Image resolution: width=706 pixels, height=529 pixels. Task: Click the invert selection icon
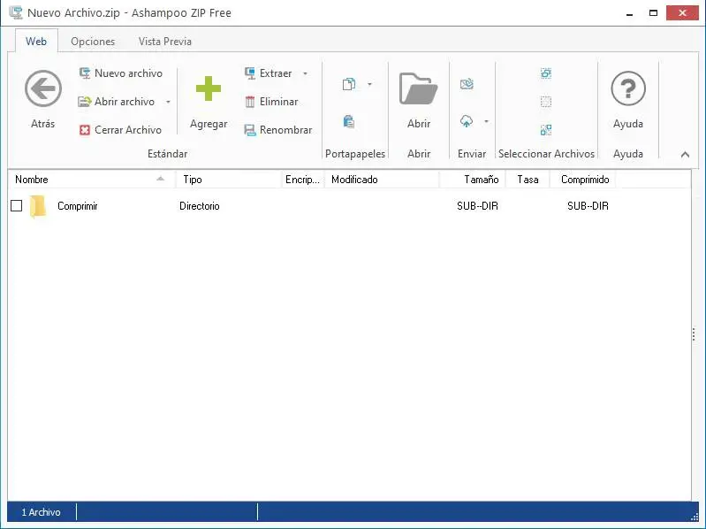click(546, 130)
